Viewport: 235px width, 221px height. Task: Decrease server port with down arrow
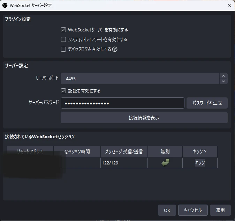point(223,81)
